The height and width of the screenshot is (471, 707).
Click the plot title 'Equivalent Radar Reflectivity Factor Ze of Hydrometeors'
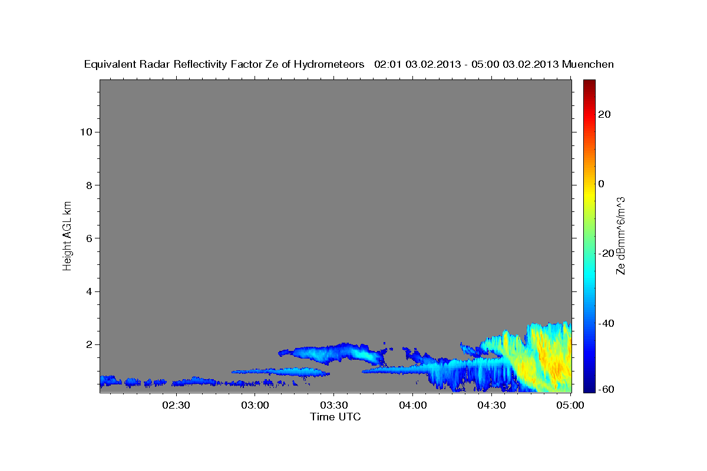click(224, 64)
